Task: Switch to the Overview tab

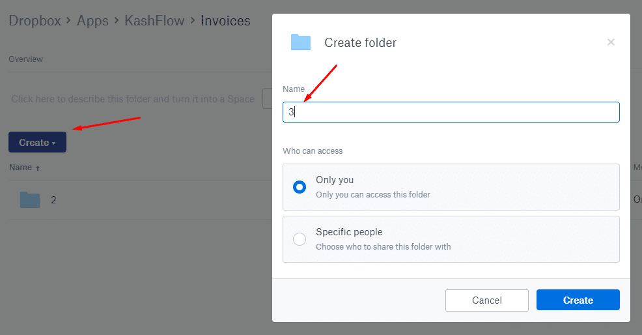Action: [x=26, y=59]
